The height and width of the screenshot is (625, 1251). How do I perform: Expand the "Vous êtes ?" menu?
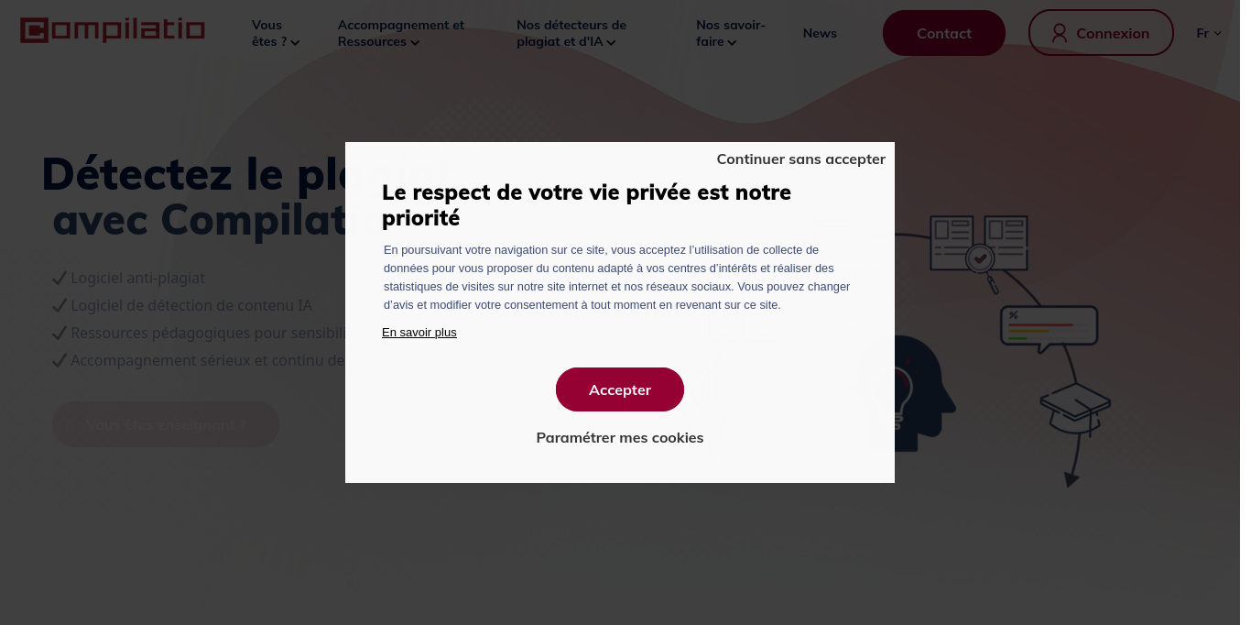pyautogui.click(x=275, y=33)
